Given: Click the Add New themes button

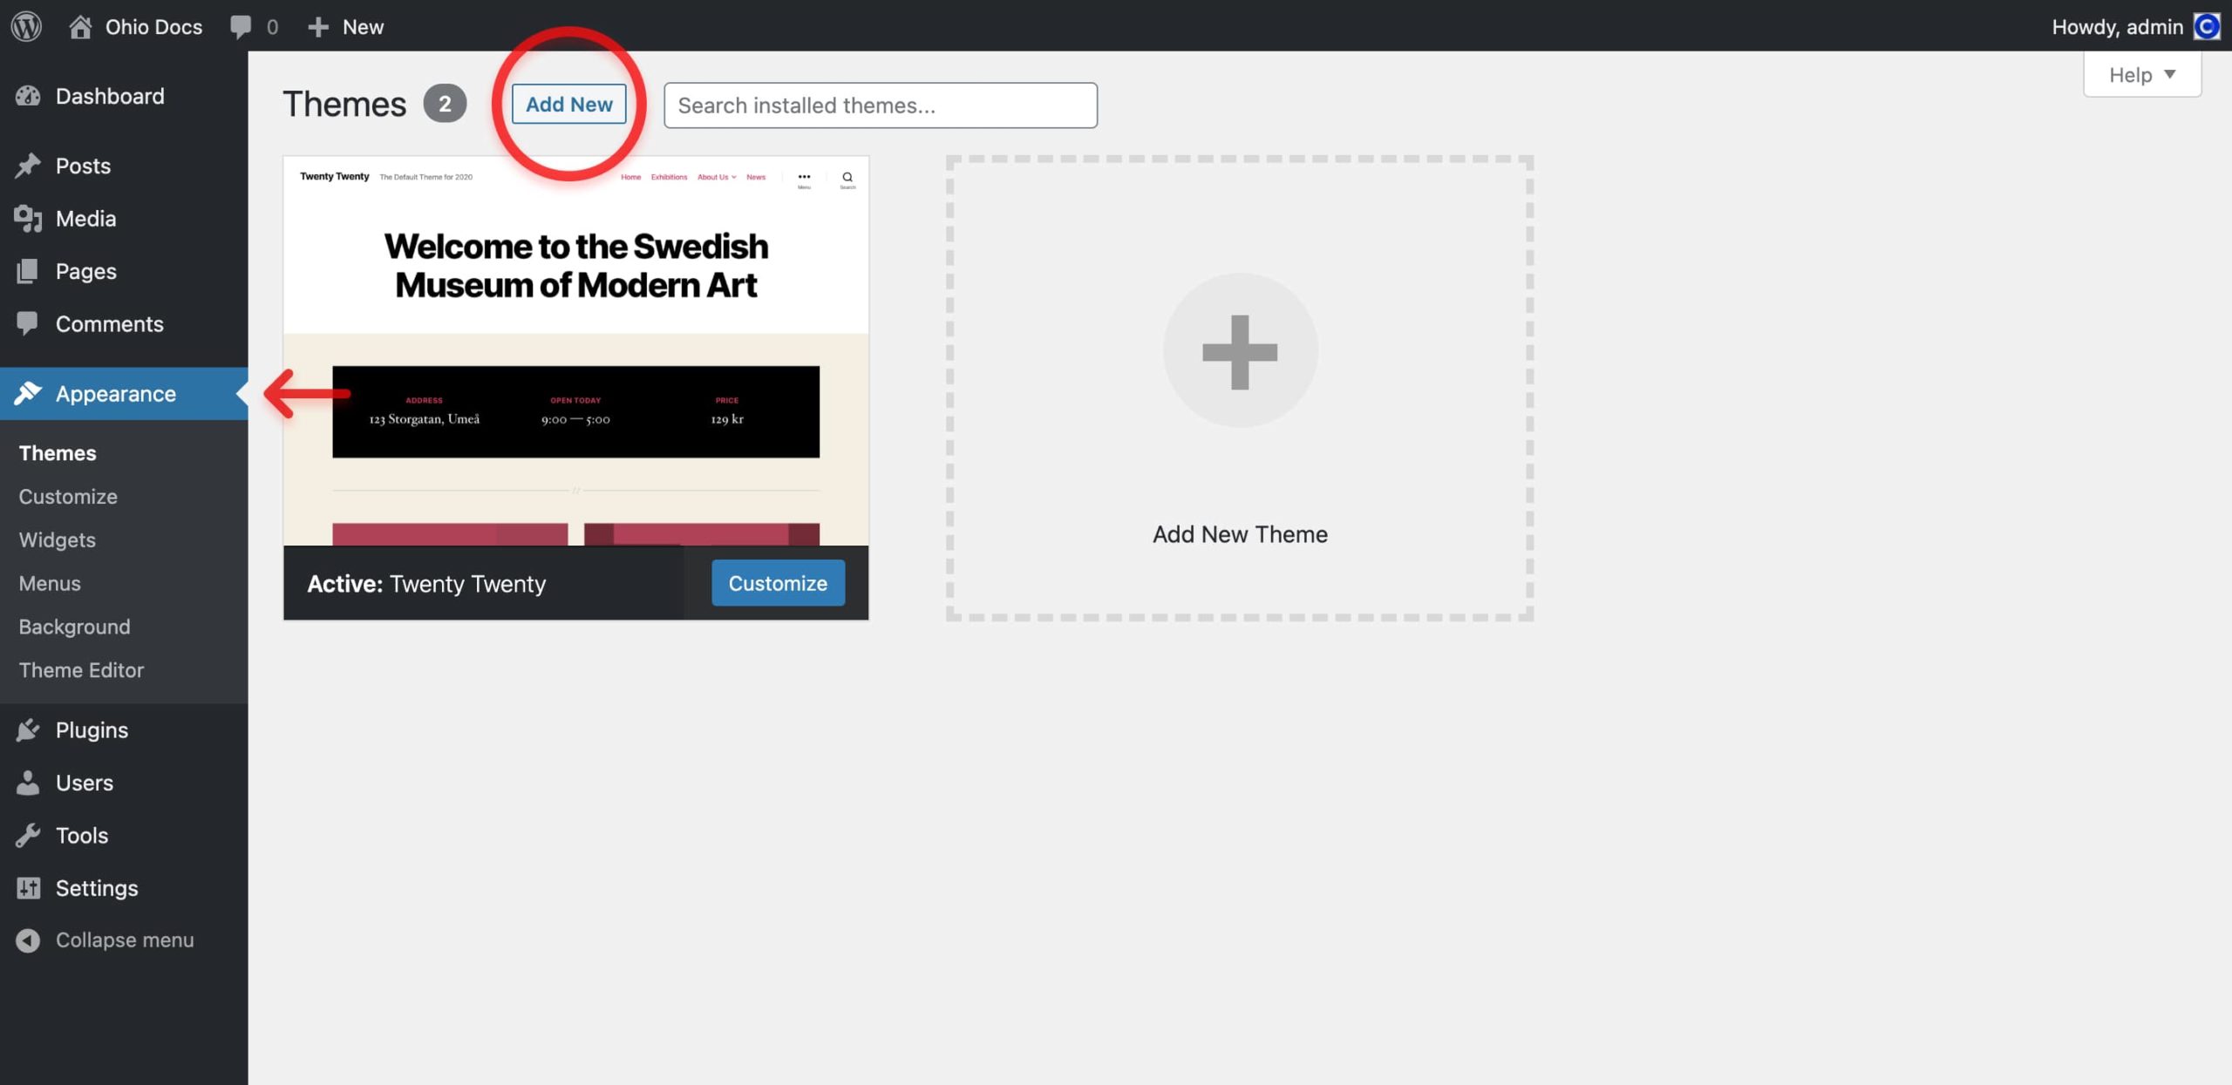Looking at the screenshot, I should pyautogui.click(x=568, y=104).
